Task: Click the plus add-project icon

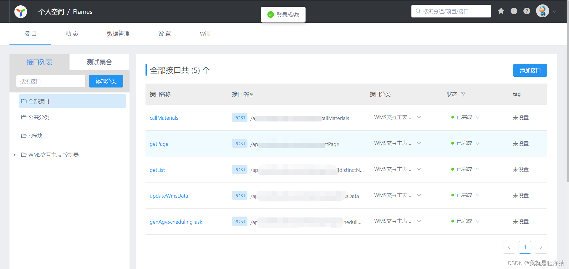Action: (x=514, y=11)
